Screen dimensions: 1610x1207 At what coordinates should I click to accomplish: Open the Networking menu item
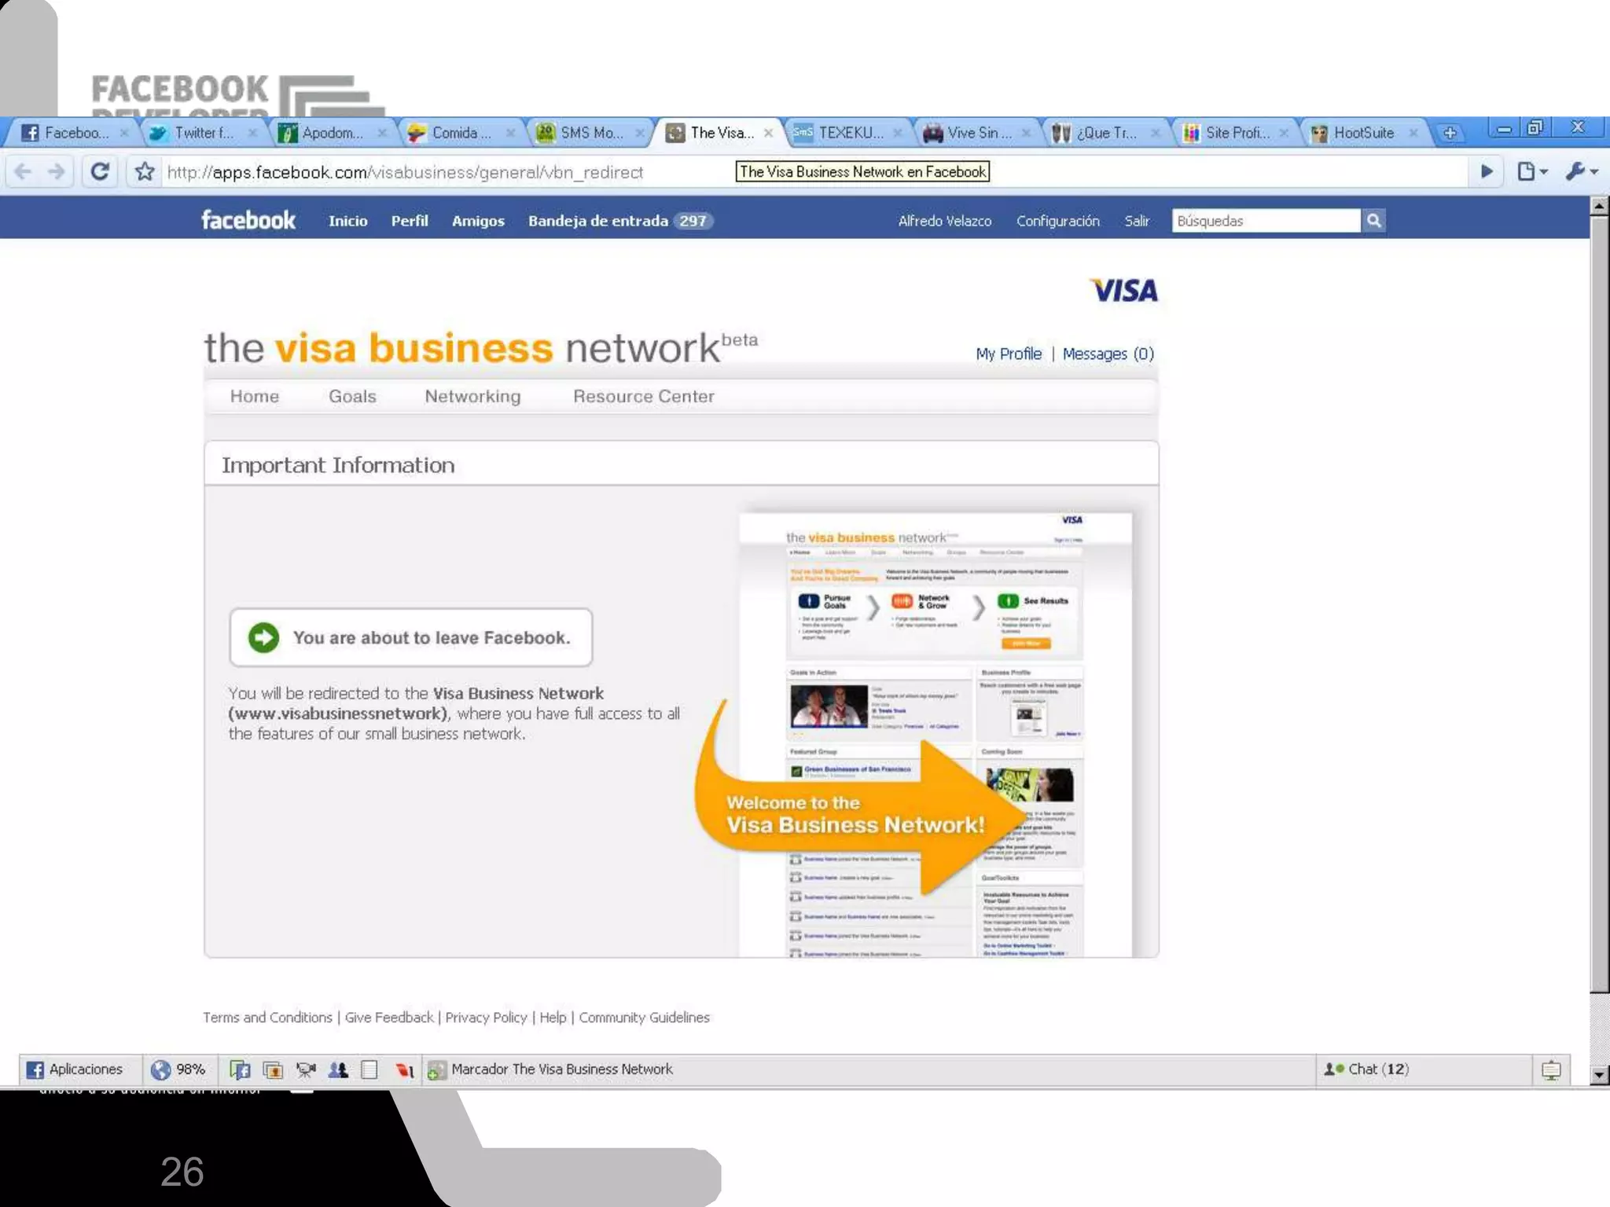472,396
